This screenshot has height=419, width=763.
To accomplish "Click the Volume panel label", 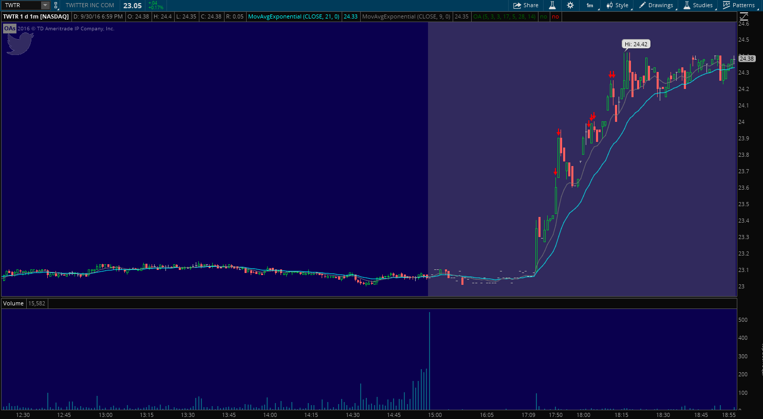I will (13, 303).
